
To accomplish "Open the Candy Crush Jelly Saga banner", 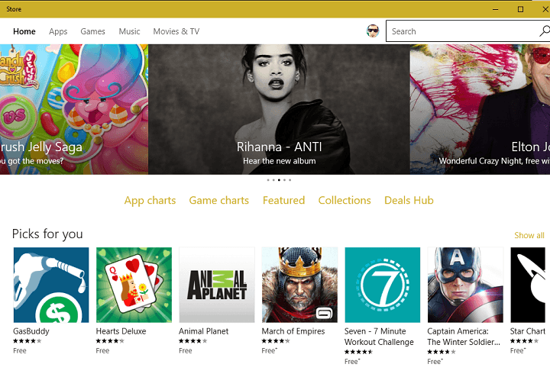I will pyautogui.click(x=74, y=109).
